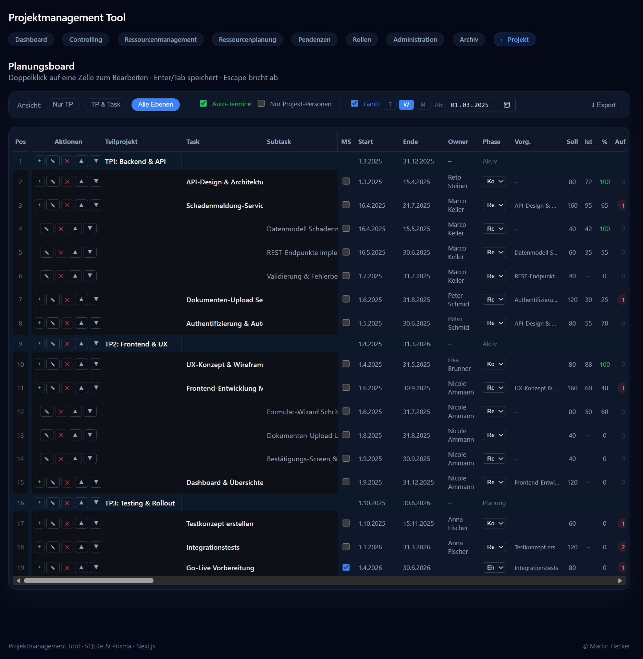The width and height of the screenshot is (643, 659).
Task: Delete the API-Design & Architektur row
Action: point(67,182)
